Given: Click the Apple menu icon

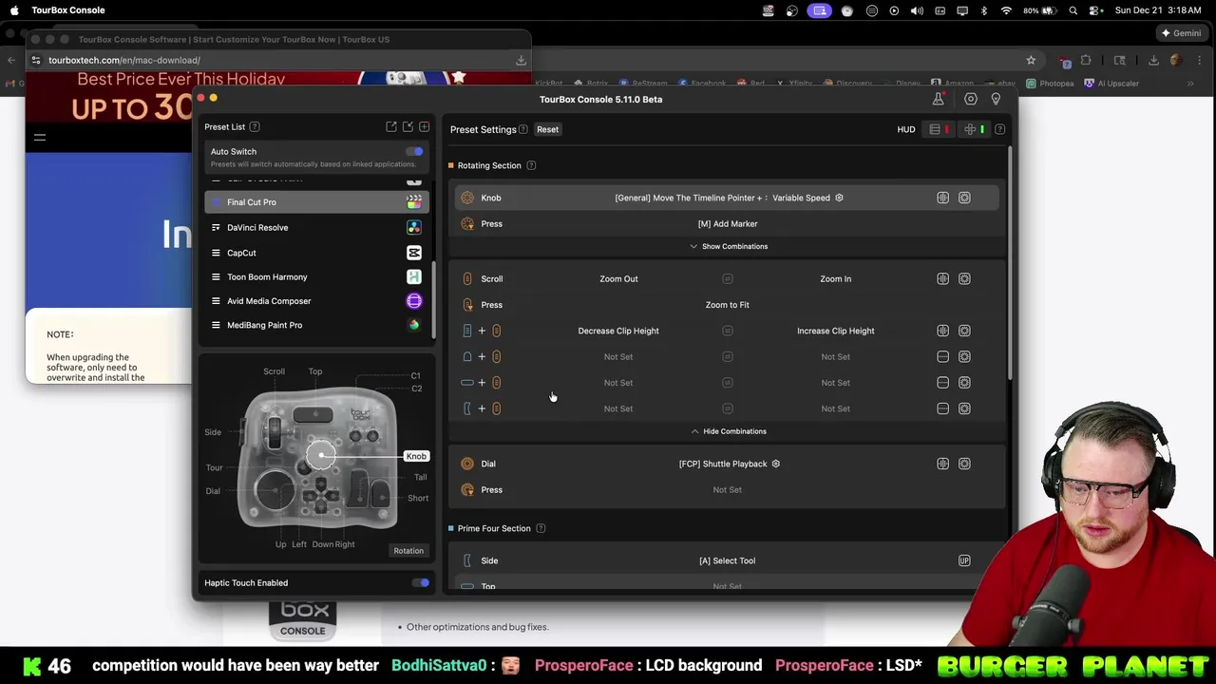Looking at the screenshot, I should pyautogui.click(x=14, y=10).
